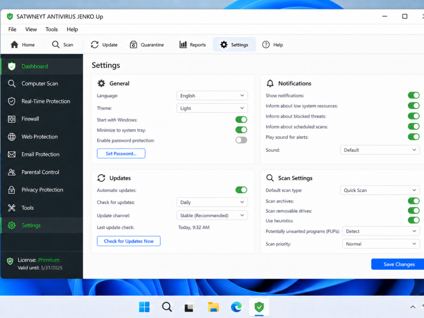Toggle Play sound for alerts switch
424x318 pixels.
(414, 137)
